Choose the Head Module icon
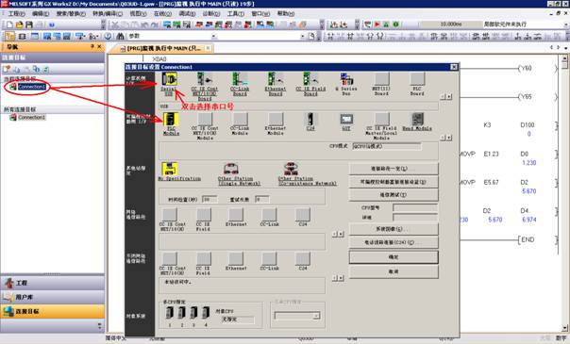Image resolution: width=570 pixels, height=344 pixels. (x=417, y=120)
